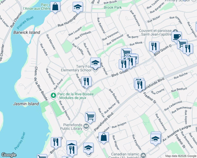The image size is (197, 158).
Task: Click the Boul Gouin O label
Action: [x=162, y=50]
